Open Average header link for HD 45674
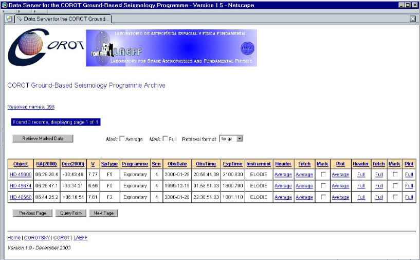This screenshot has width=420, height=260. point(283,186)
